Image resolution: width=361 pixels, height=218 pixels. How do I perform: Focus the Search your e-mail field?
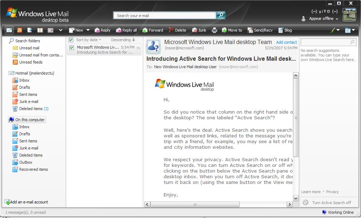point(165,15)
